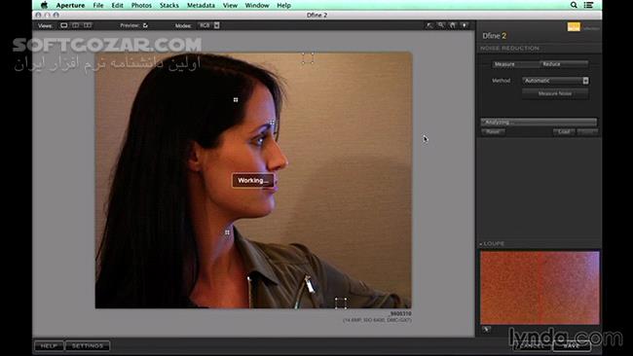Image resolution: width=633 pixels, height=356 pixels.
Task: Open the Edit menu
Action: [x=118, y=5]
